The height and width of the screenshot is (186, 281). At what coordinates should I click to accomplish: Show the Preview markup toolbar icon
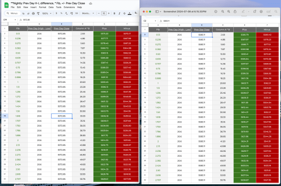(261, 12)
